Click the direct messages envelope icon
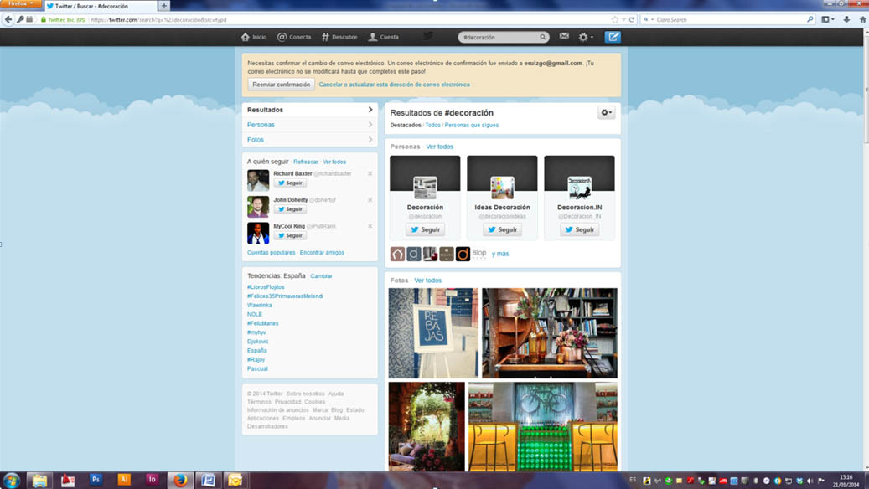The width and height of the screenshot is (869, 489). point(564,37)
